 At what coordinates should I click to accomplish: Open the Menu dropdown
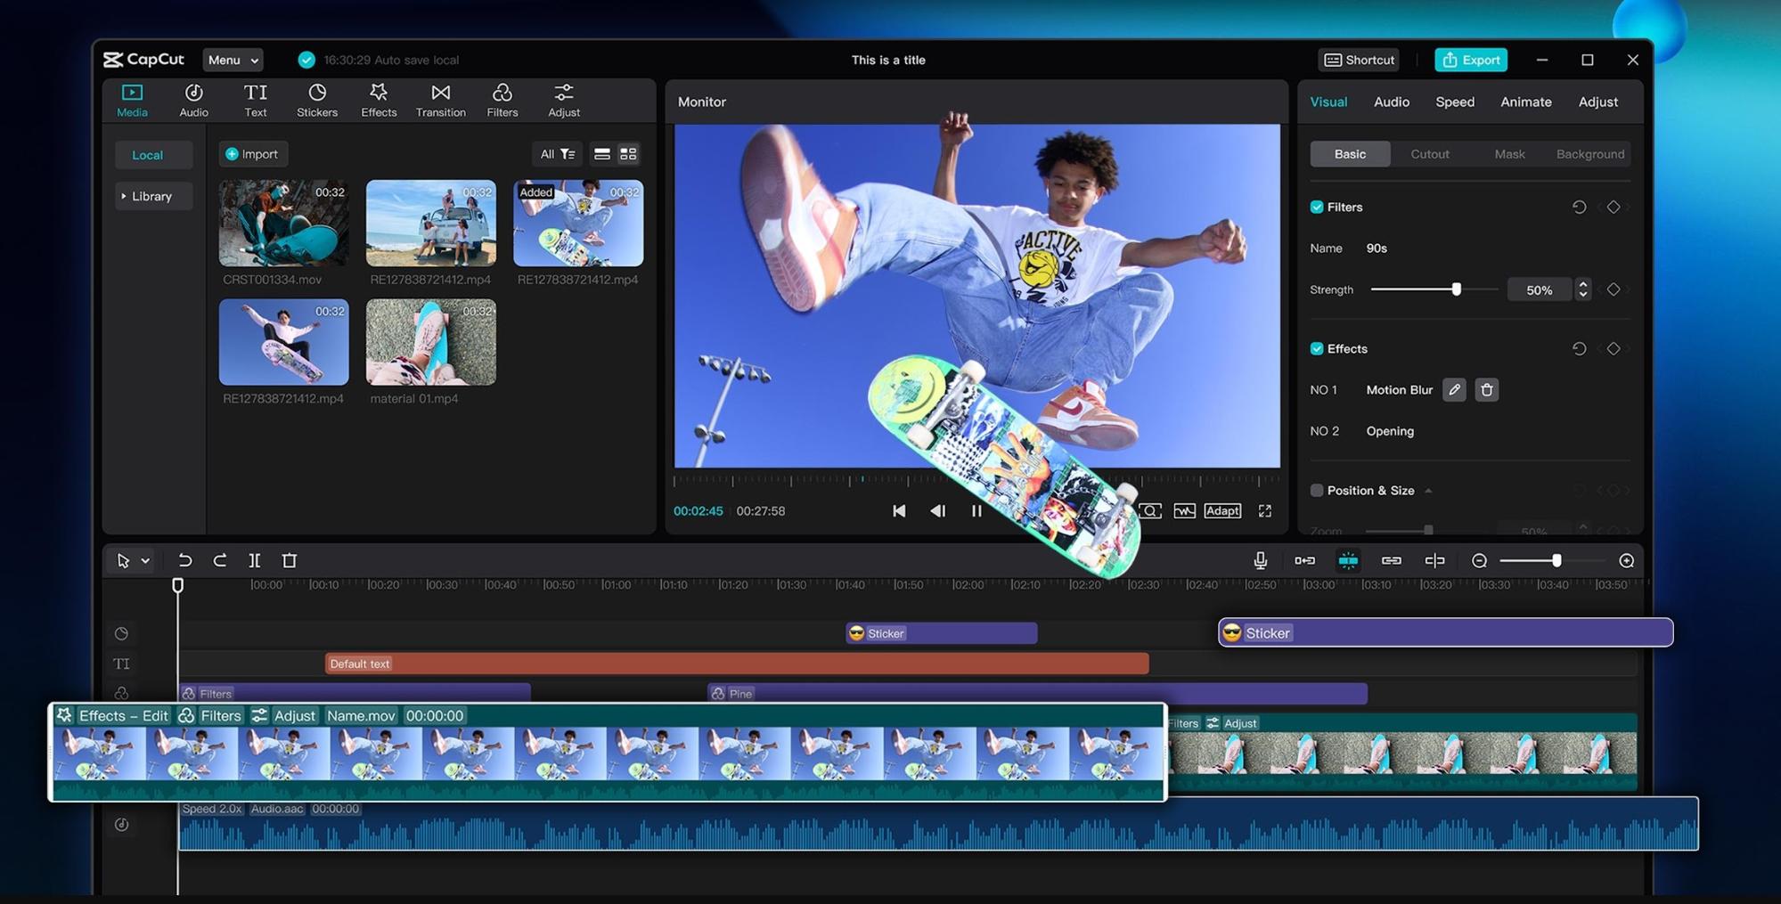[x=232, y=60]
